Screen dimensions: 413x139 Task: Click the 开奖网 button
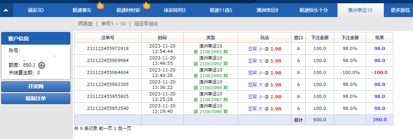pos(36,87)
